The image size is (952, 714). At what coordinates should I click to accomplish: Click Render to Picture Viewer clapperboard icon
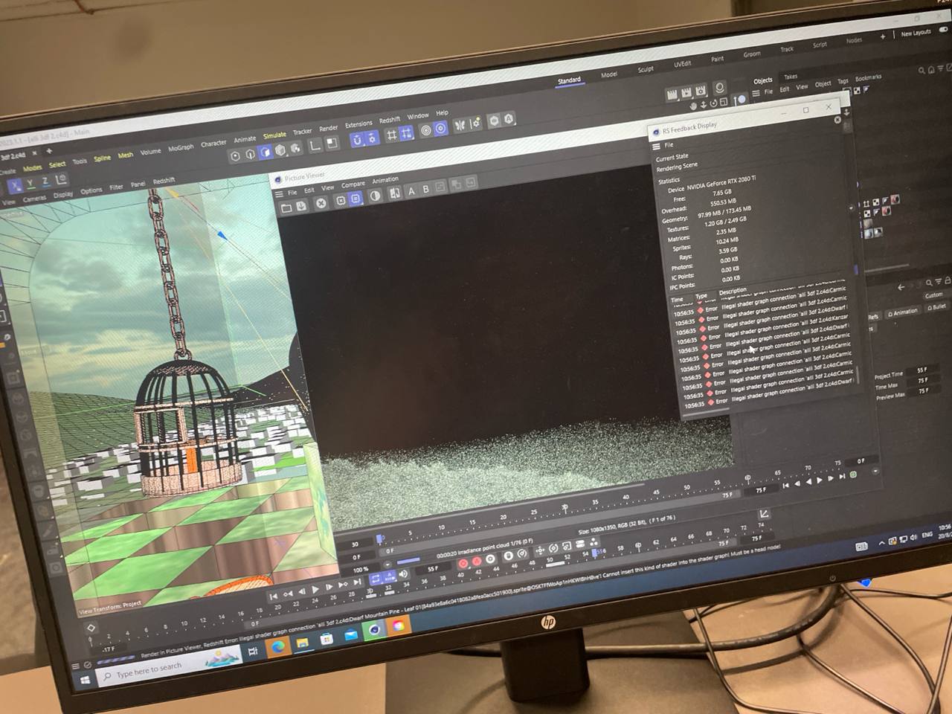(686, 92)
